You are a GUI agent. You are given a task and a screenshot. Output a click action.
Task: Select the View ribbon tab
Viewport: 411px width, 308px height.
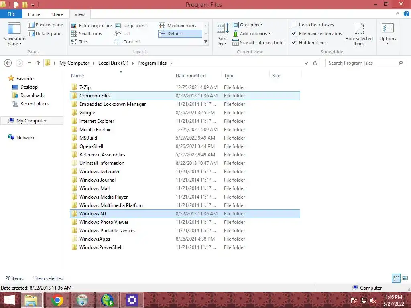click(79, 14)
